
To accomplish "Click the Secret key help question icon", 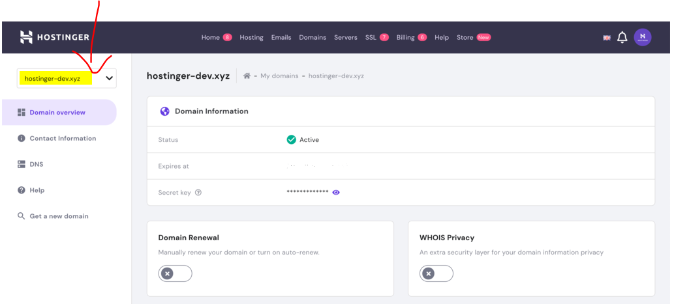I will [198, 193].
